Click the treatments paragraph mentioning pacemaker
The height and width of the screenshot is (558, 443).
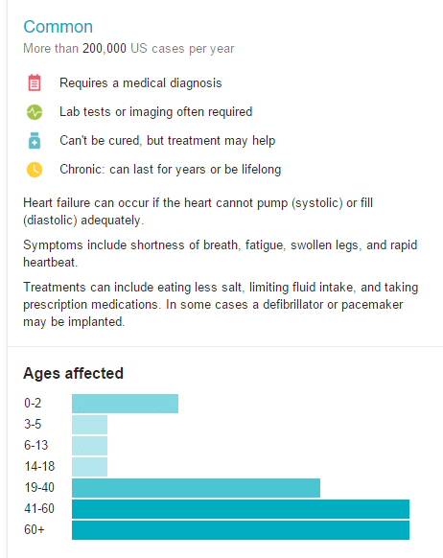pos(221,305)
